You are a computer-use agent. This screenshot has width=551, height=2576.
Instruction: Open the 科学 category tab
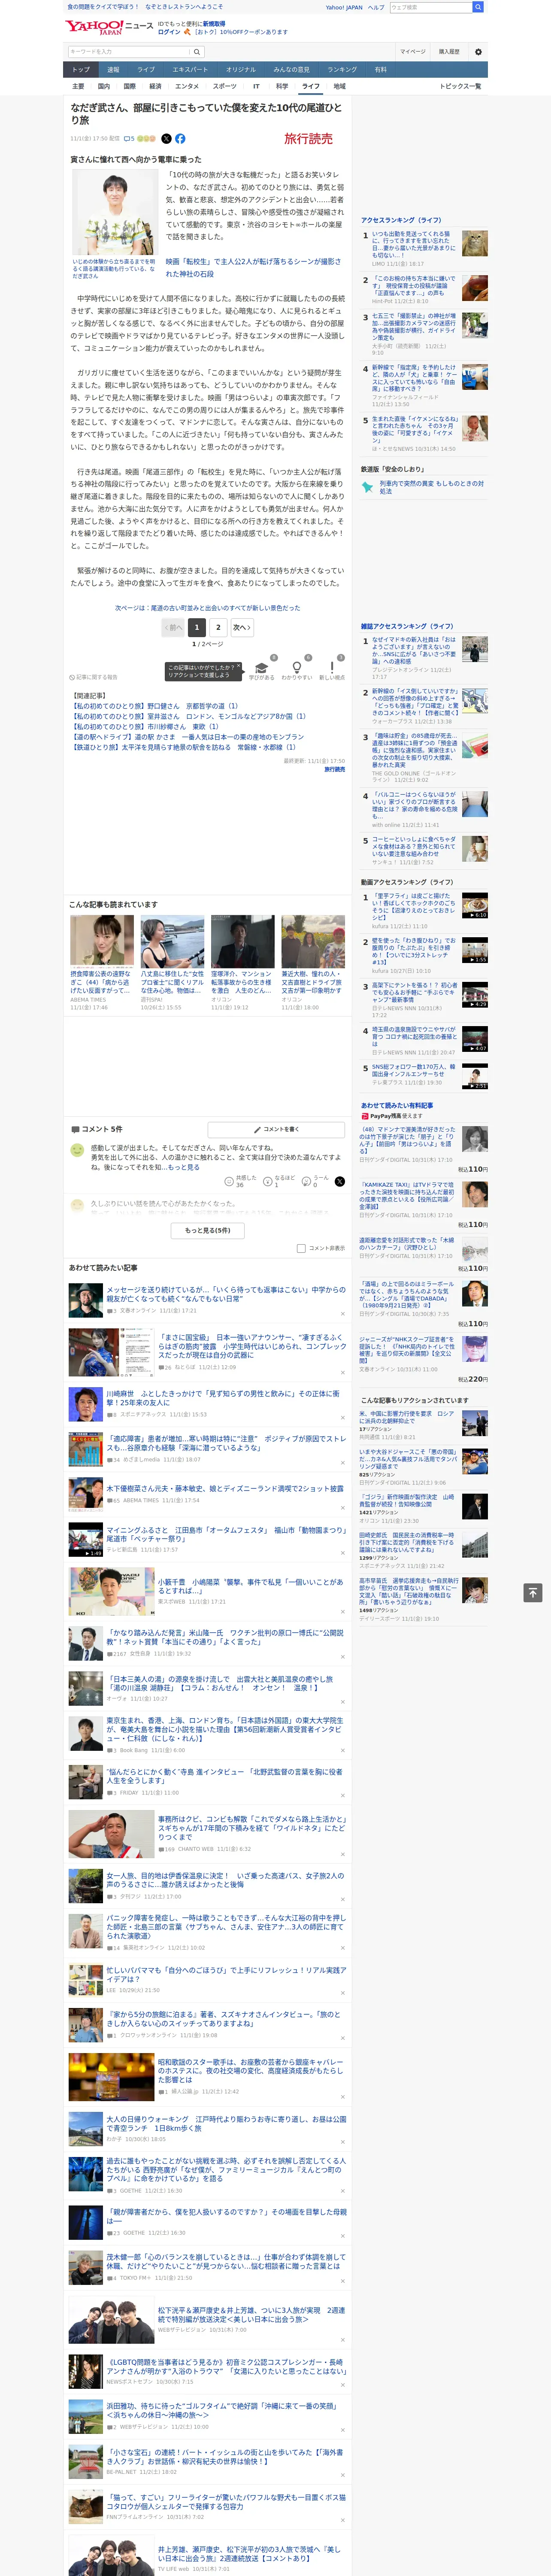(x=282, y=86)
